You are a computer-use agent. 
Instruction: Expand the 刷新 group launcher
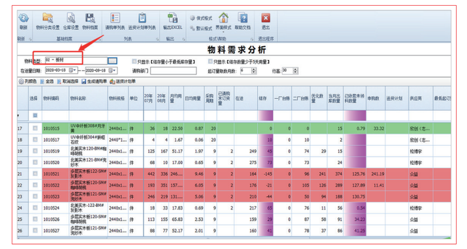(x=30, y=39)
